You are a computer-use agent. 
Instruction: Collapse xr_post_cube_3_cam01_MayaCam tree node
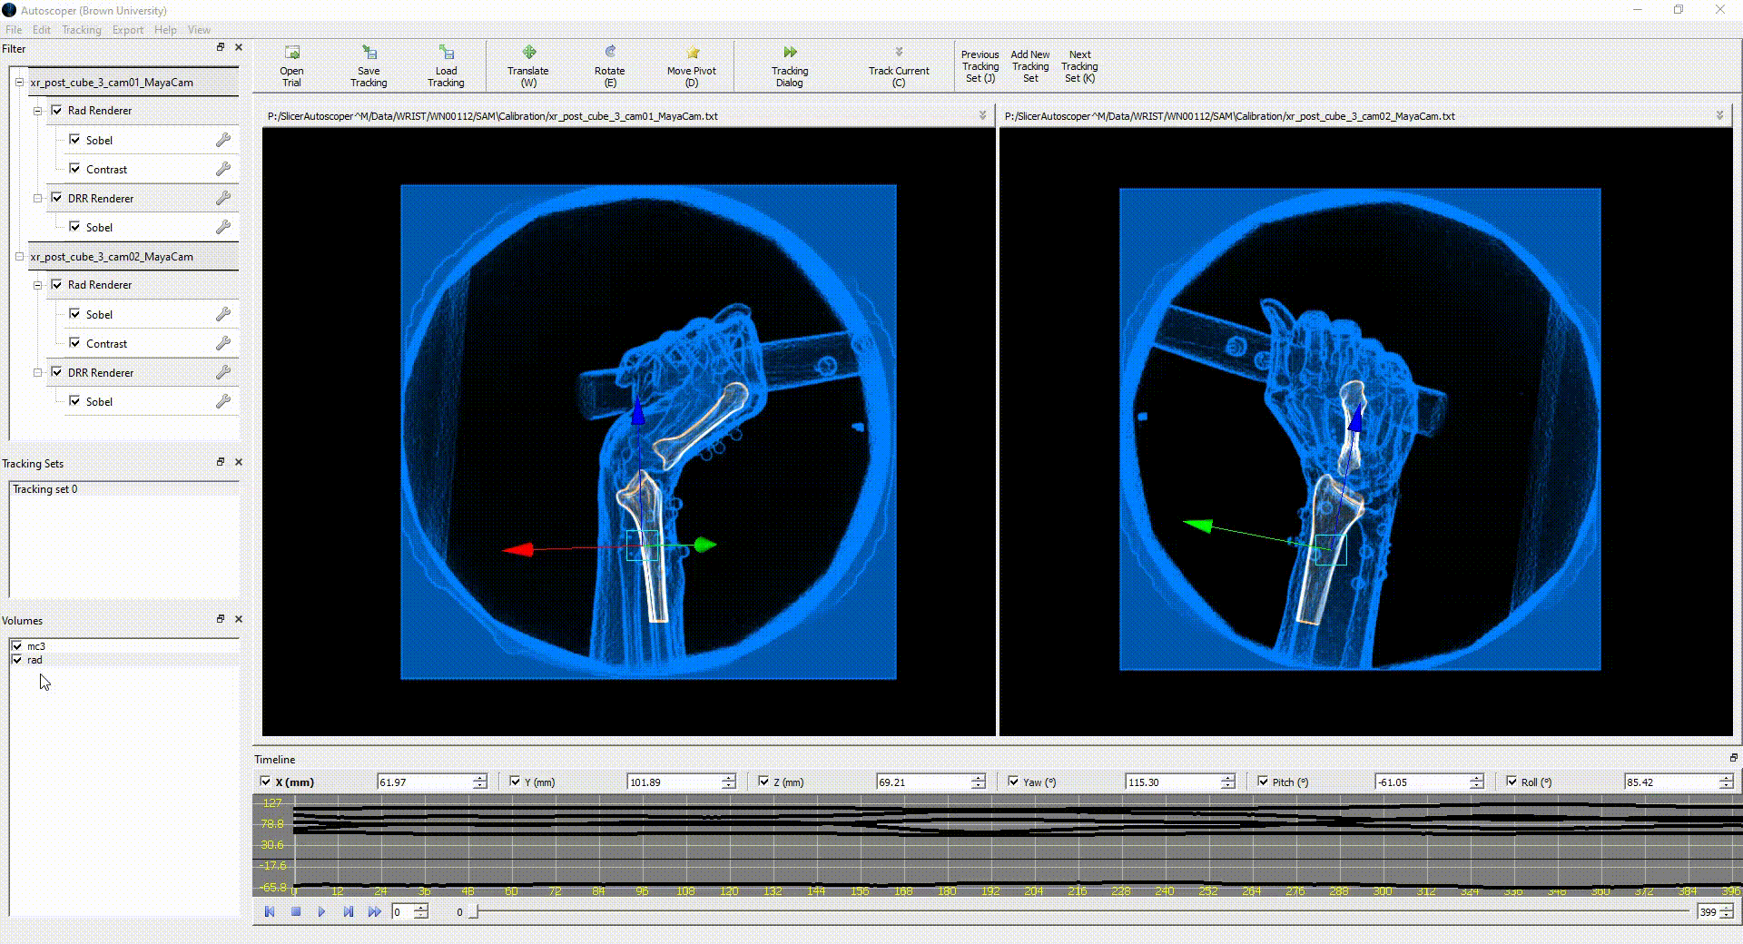(19, 82)
